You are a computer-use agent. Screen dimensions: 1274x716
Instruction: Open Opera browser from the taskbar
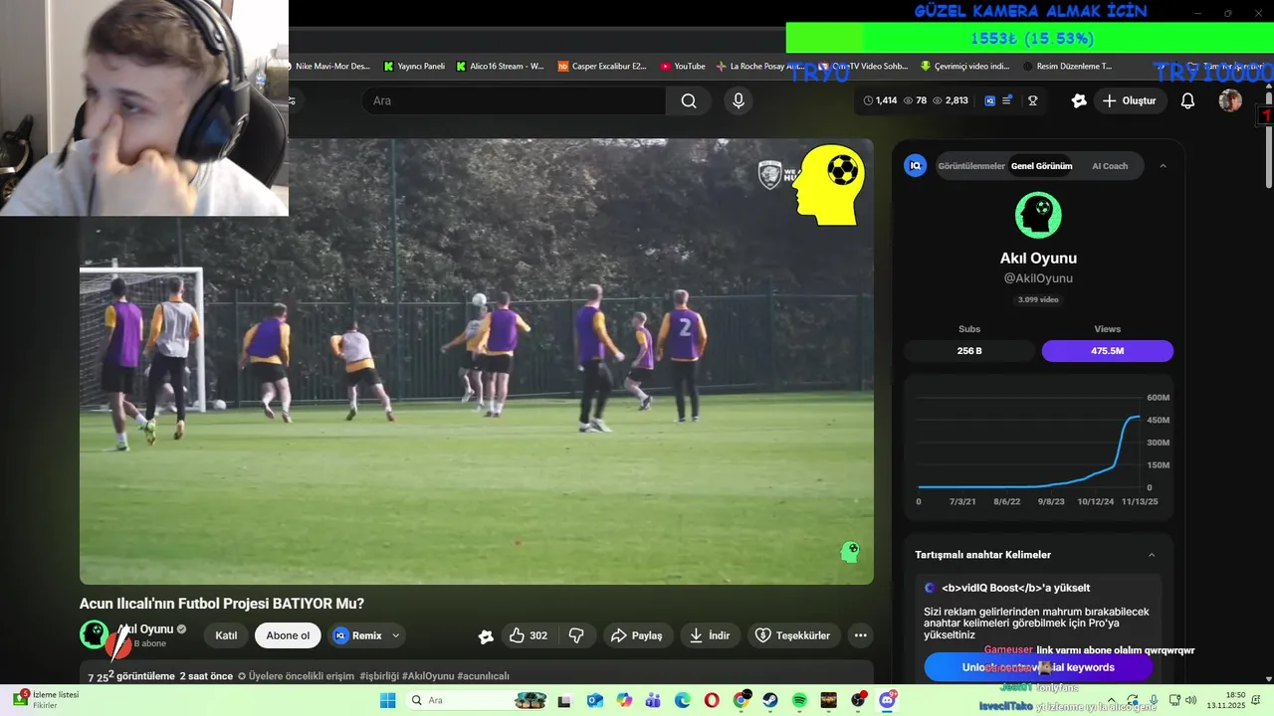712,700
